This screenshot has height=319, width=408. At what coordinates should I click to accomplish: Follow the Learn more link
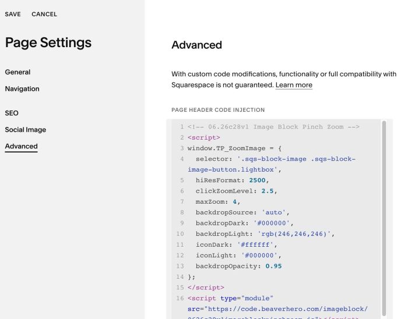pyautogui.click(x=294, y=85)
